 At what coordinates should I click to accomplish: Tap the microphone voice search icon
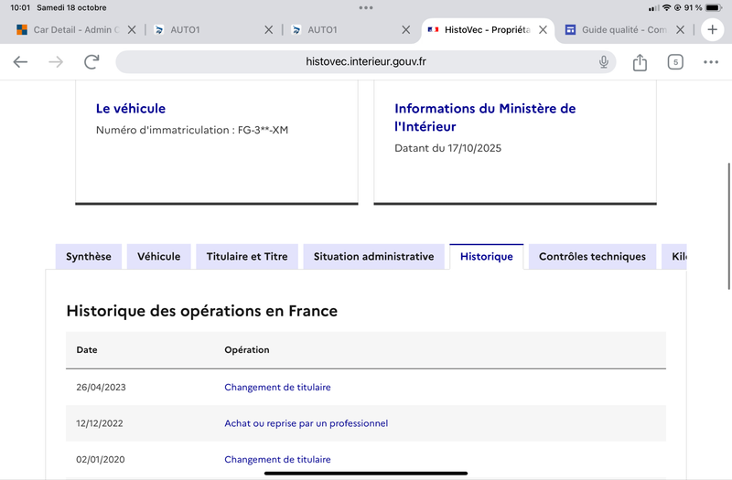pyautogui.click(x=604, y=62)
